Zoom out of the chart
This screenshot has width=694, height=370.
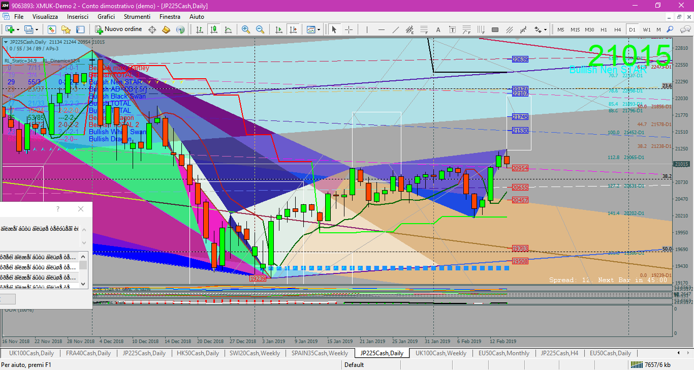click(260, 29)
